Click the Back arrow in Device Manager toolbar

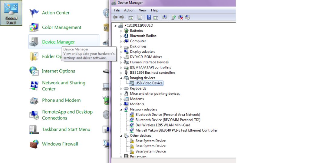coord(115,17)
